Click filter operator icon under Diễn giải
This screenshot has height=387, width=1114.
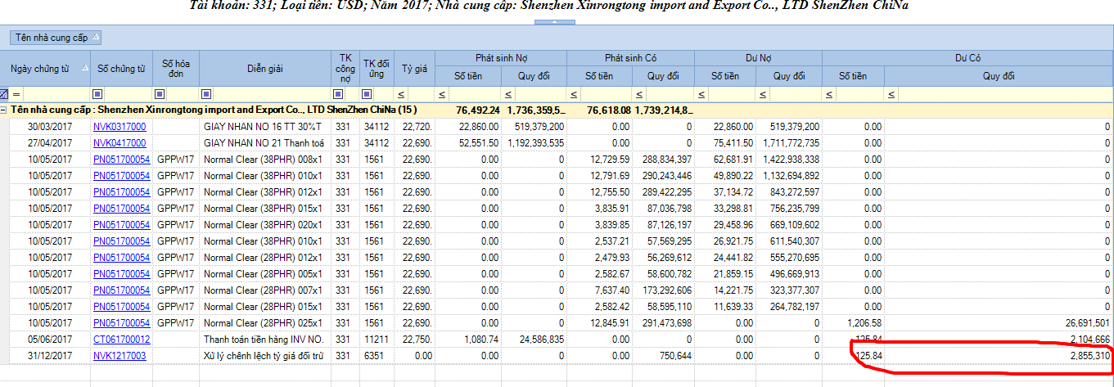pyautogui.click(x=205, y=93)
